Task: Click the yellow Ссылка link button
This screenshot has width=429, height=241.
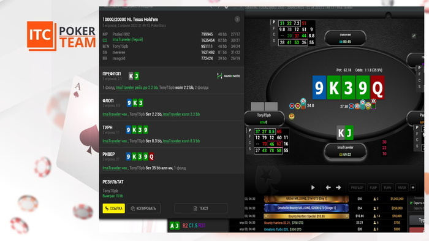Action: [113, 208]
